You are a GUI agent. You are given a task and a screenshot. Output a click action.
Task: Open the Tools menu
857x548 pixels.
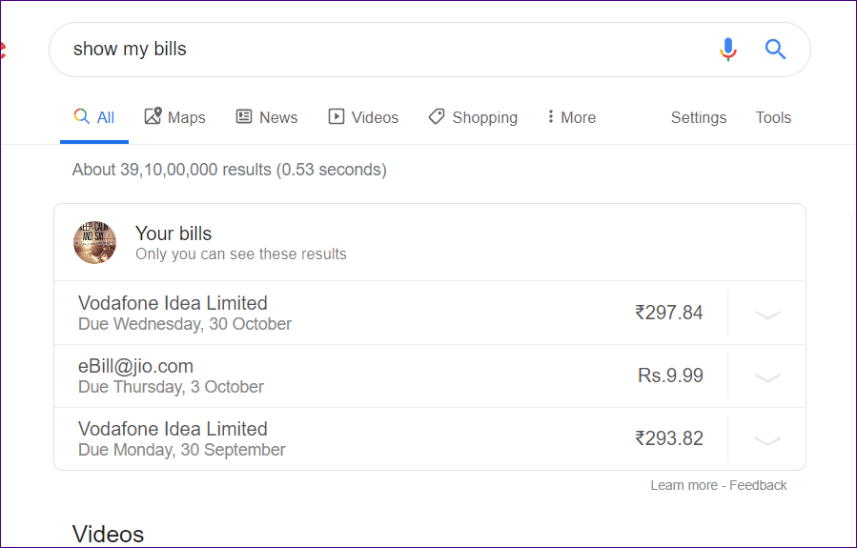[x=773, y=117]
